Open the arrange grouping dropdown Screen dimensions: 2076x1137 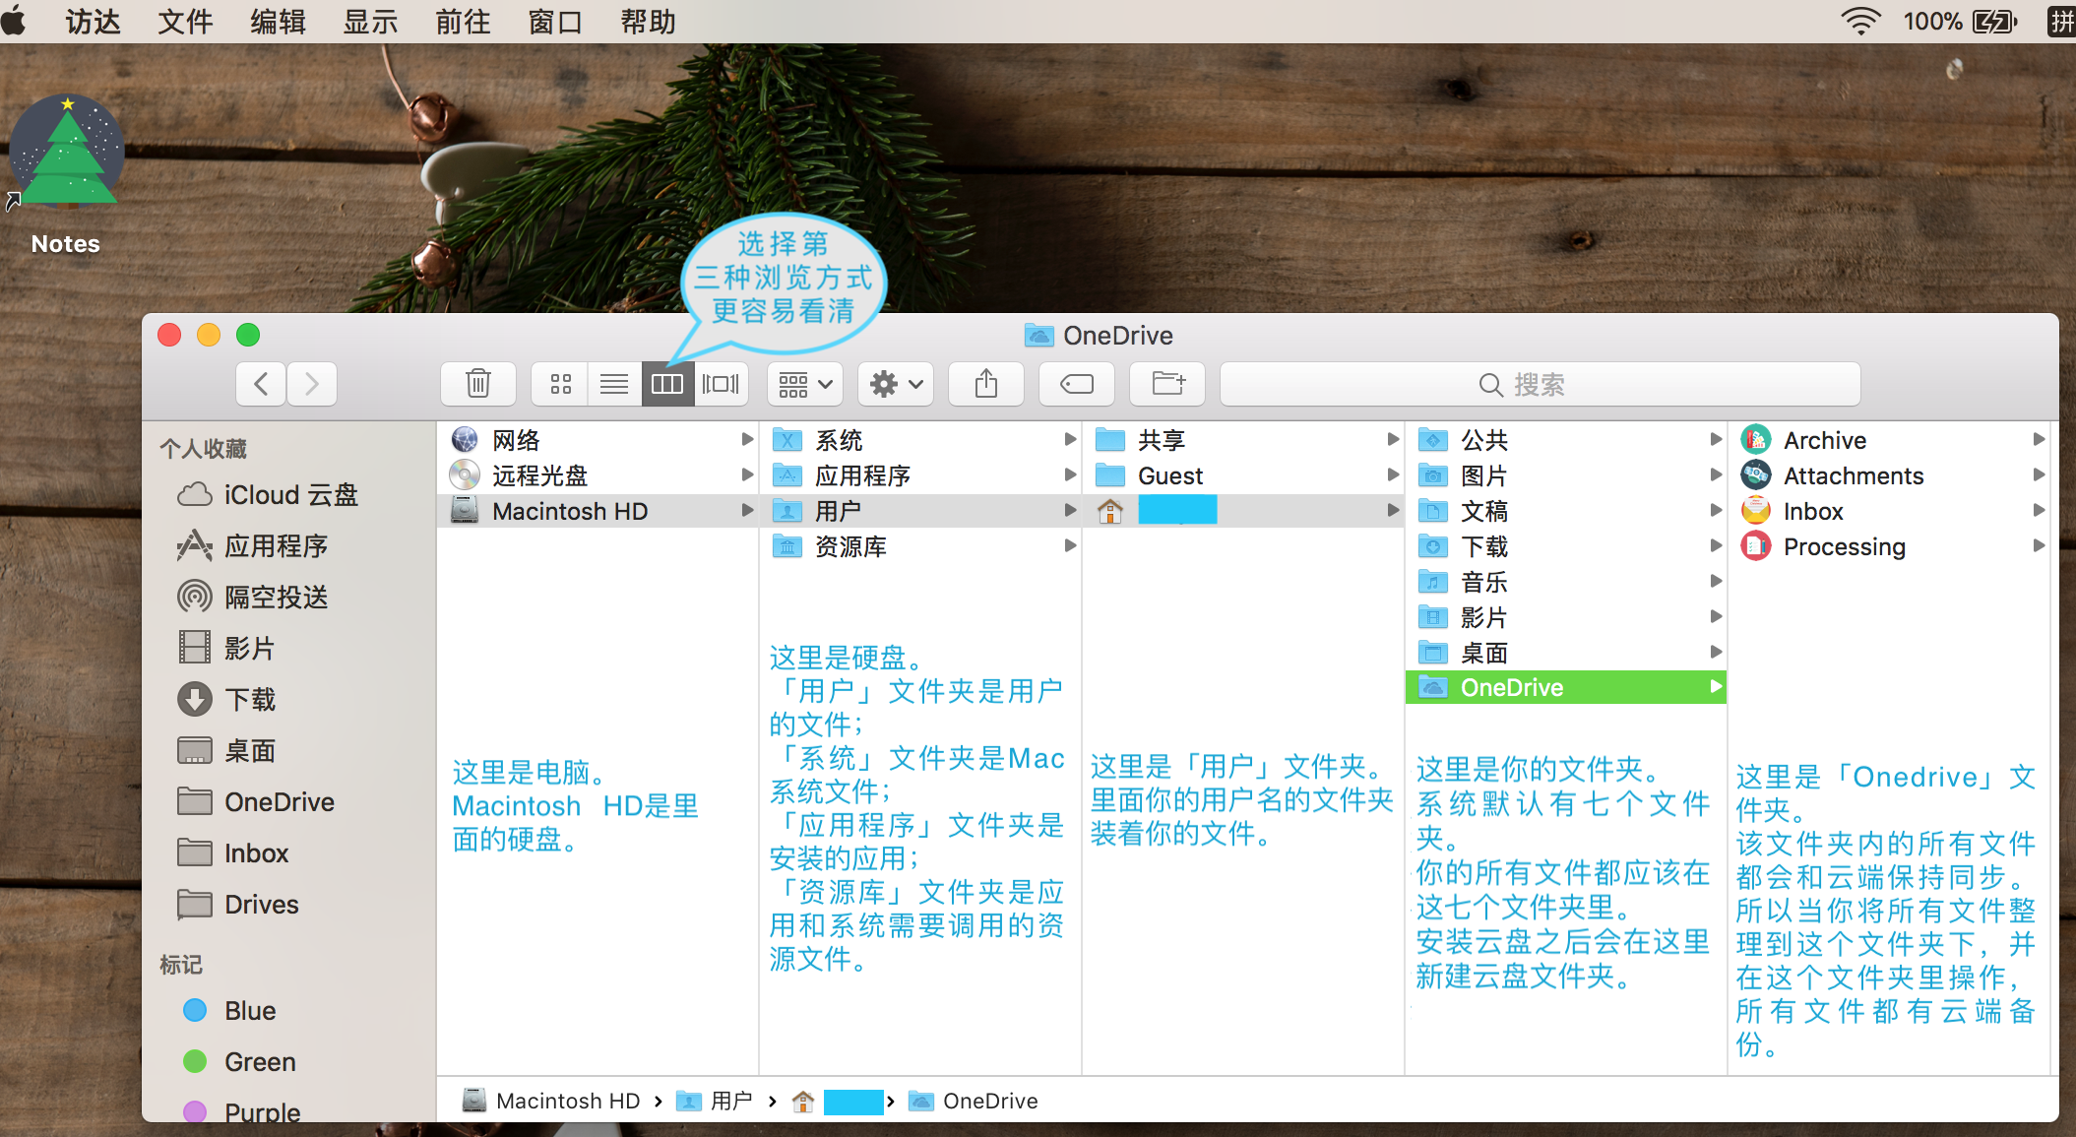click(805, 384)
